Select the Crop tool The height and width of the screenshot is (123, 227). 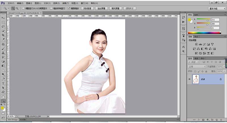coord(3,35)
